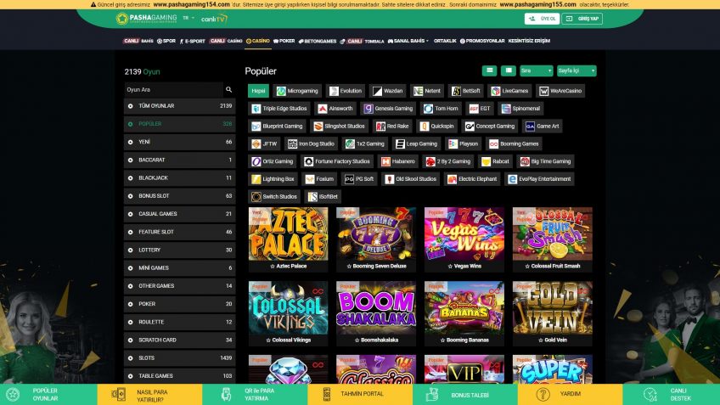Filter by iSoftBet provider
The width and height of the screenshot is (720, 405).
point(323,196)
